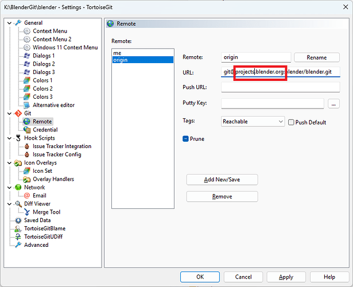Click the Push URL input field
This screenshot has width=353, height=287.
point(281,87)
